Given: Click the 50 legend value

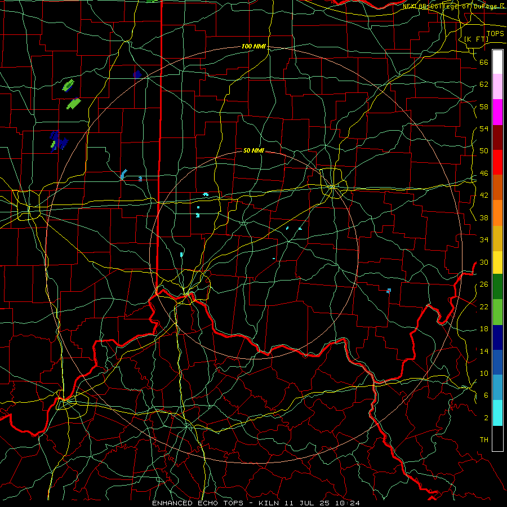Looking at the screenshot, I should pyautogui.click(x=484, y=151).
